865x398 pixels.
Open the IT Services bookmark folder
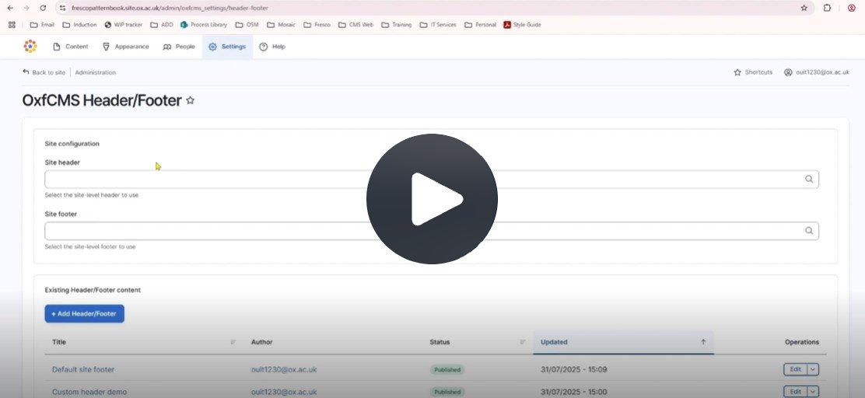click(437, 25)
